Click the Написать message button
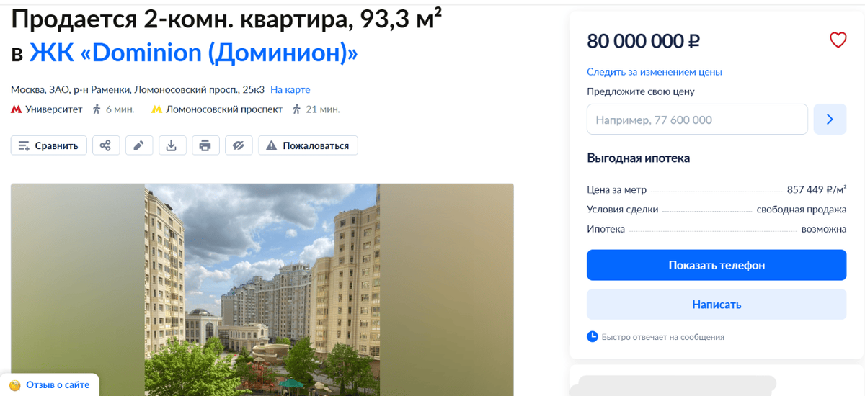The height and width of the screenshot is (396, 865). [717, 305]
